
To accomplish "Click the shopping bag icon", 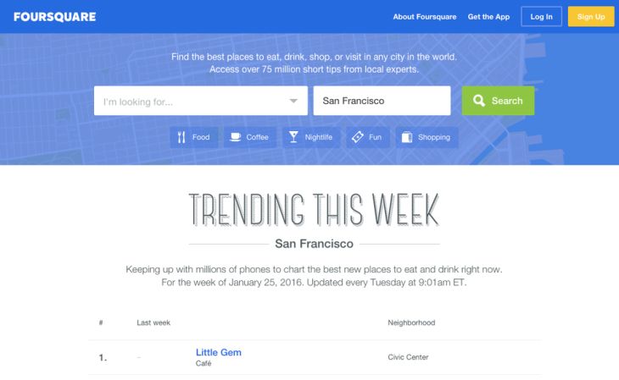I will (407, 137).
